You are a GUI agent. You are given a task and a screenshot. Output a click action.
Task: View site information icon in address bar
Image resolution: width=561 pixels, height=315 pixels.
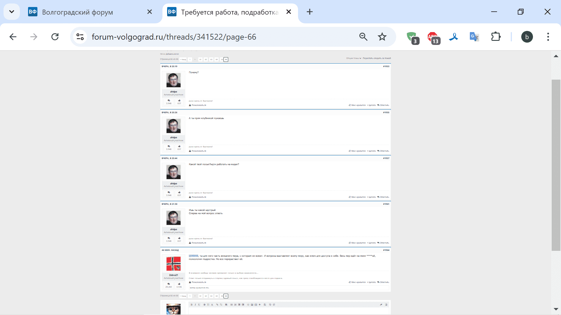[x=80, y=37]
